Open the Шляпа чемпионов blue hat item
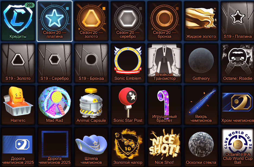 point(91,147)
